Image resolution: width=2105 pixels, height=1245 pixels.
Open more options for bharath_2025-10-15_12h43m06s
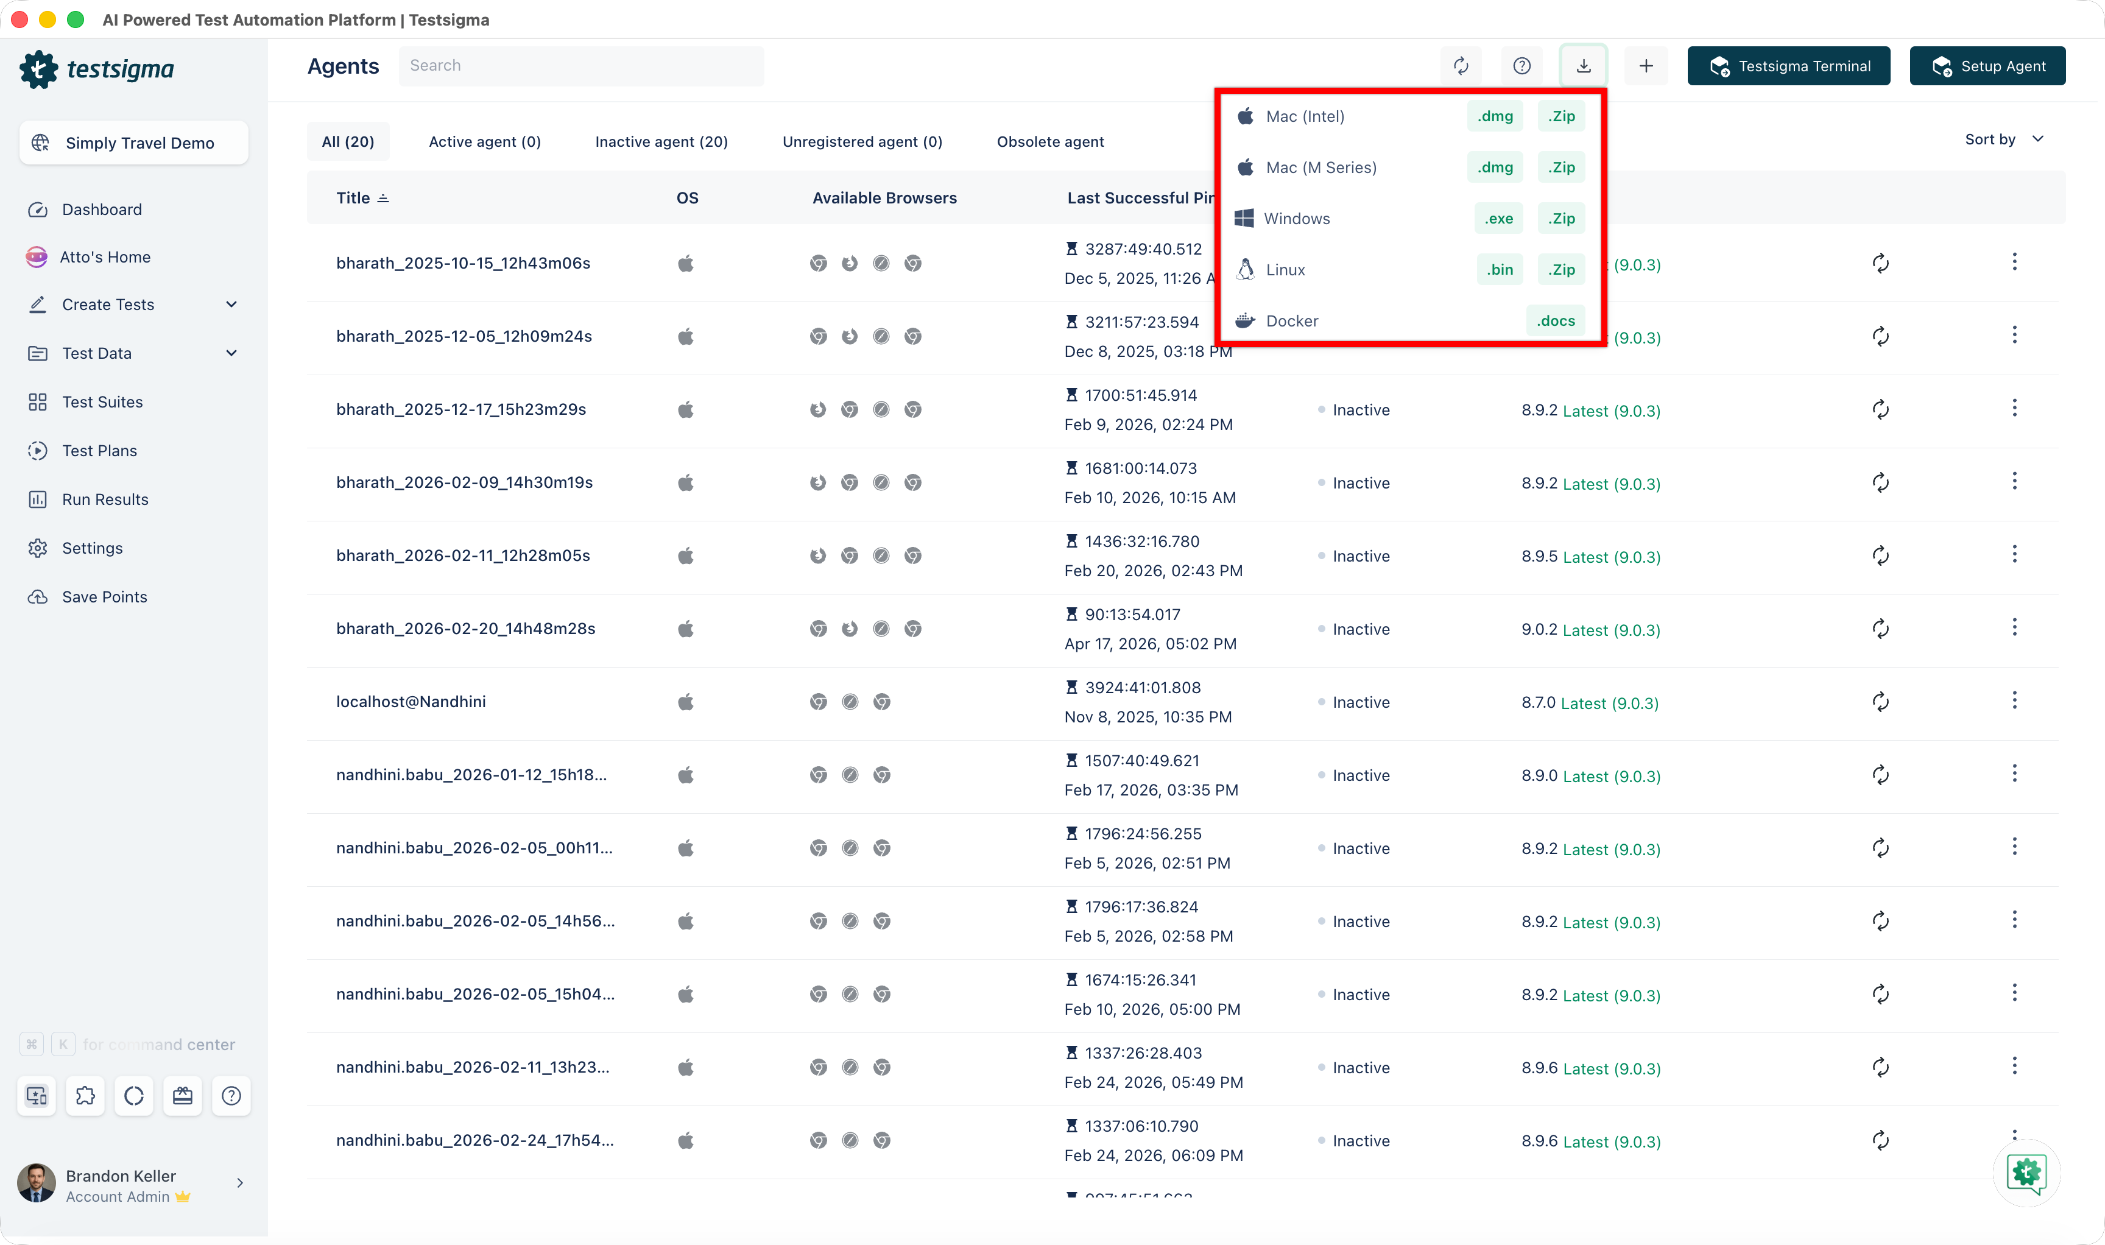[2014, 263]
